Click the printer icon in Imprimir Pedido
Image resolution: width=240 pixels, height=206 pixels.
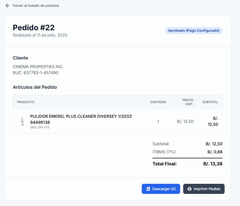coord(189,189)
